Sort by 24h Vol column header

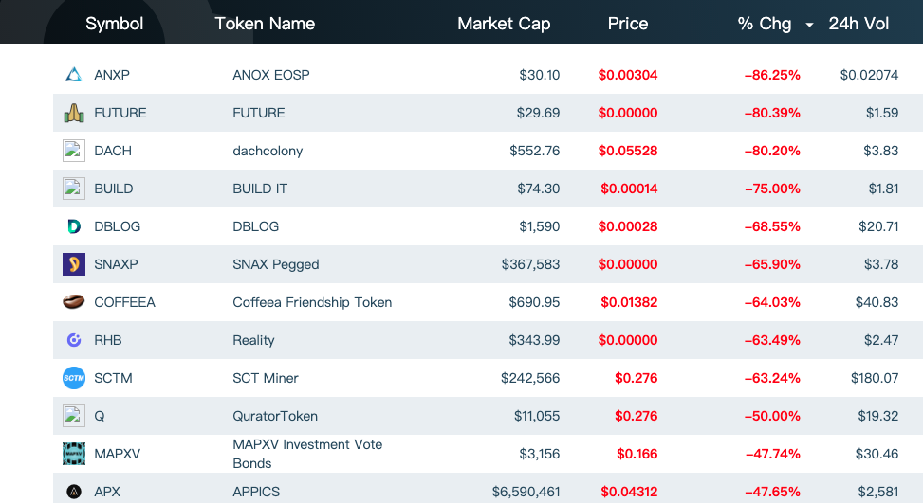click(x=858, y=24)
